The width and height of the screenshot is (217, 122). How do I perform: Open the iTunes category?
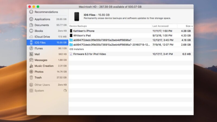(x=48, y=48)
